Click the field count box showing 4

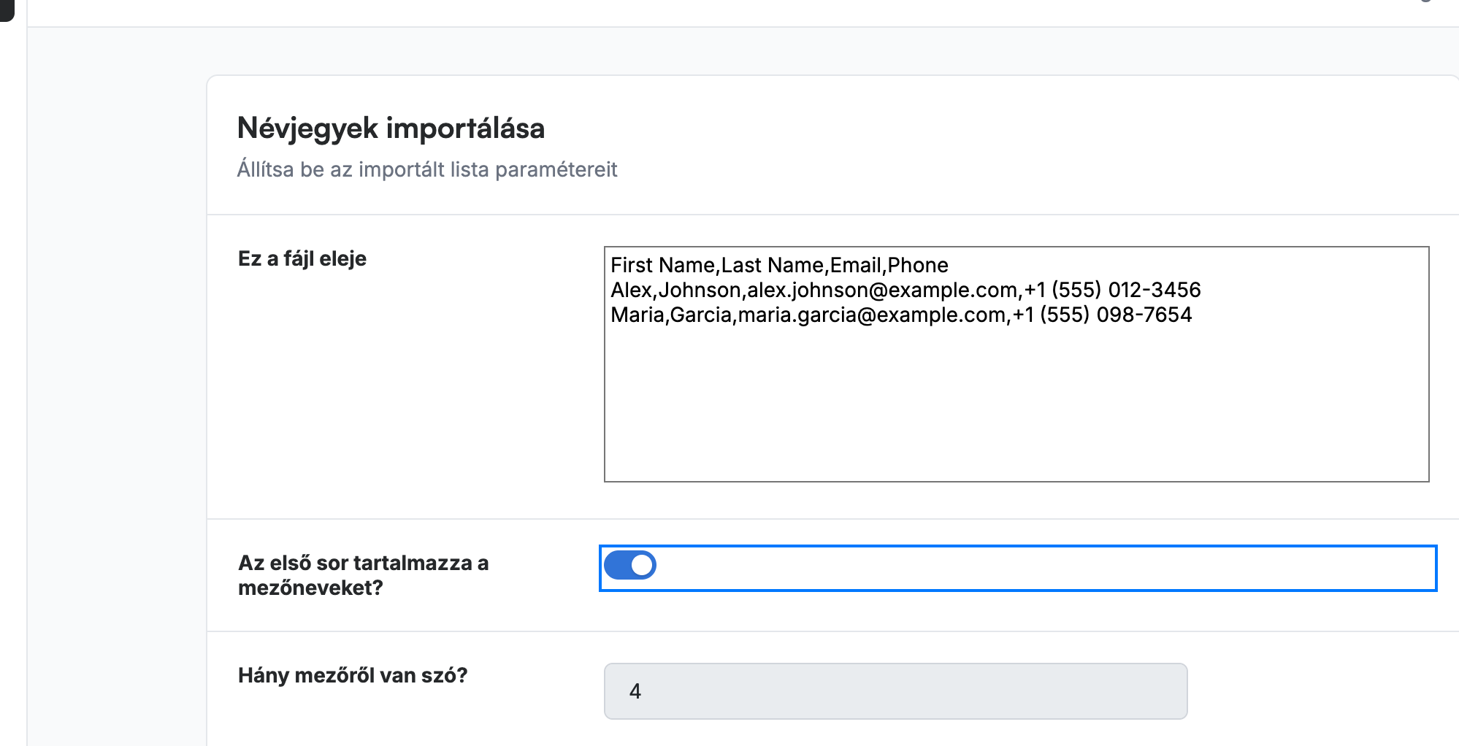pyautogui.click(x=895, y=691)
